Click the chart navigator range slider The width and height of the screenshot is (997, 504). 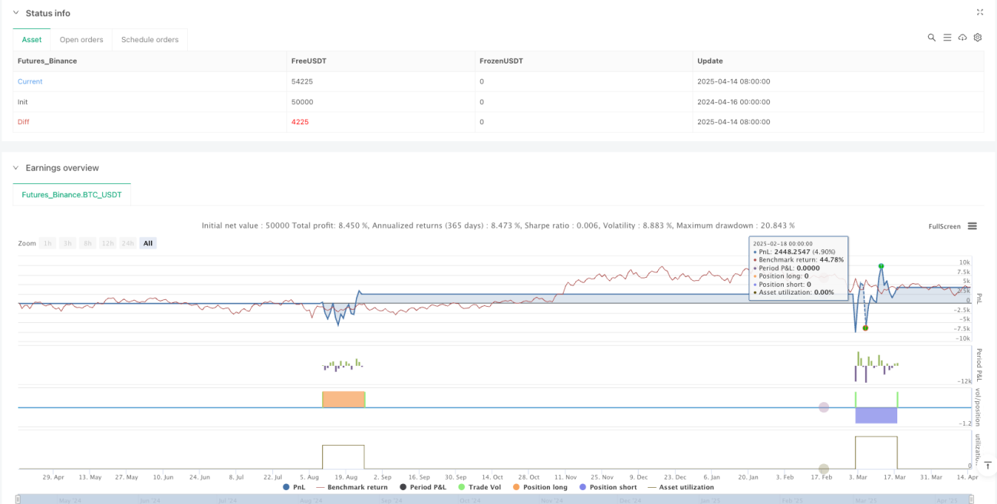[498, 499]
